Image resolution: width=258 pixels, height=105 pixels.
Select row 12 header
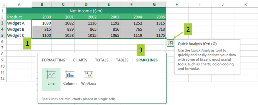click(x=3, y=78)
